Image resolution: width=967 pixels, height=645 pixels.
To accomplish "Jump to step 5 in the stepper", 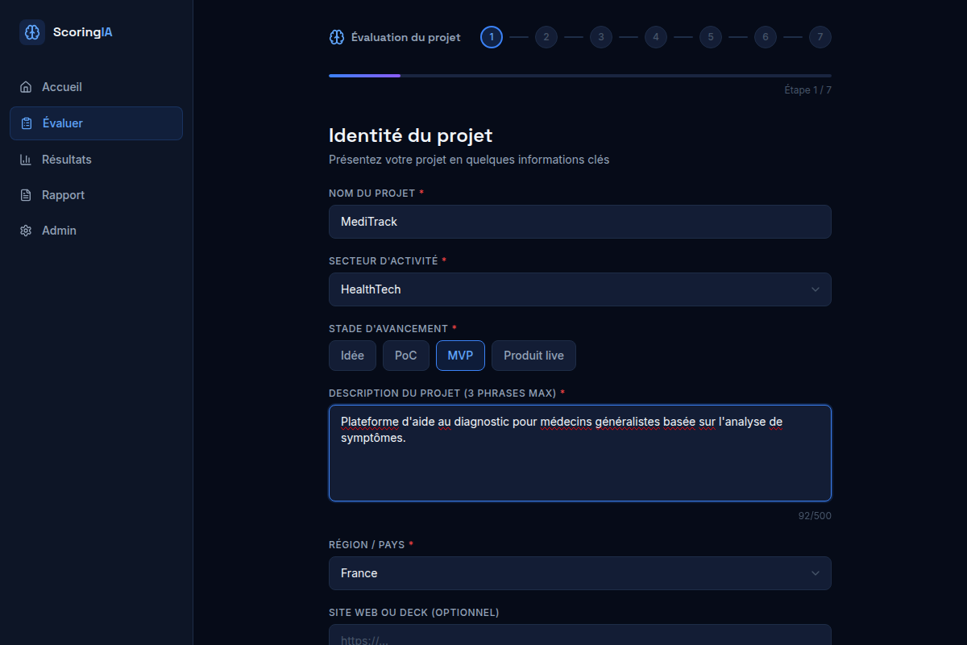I will [x=711, y=37].
